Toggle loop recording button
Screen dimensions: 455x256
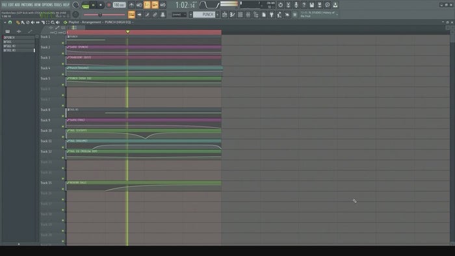tap(162, 5)
